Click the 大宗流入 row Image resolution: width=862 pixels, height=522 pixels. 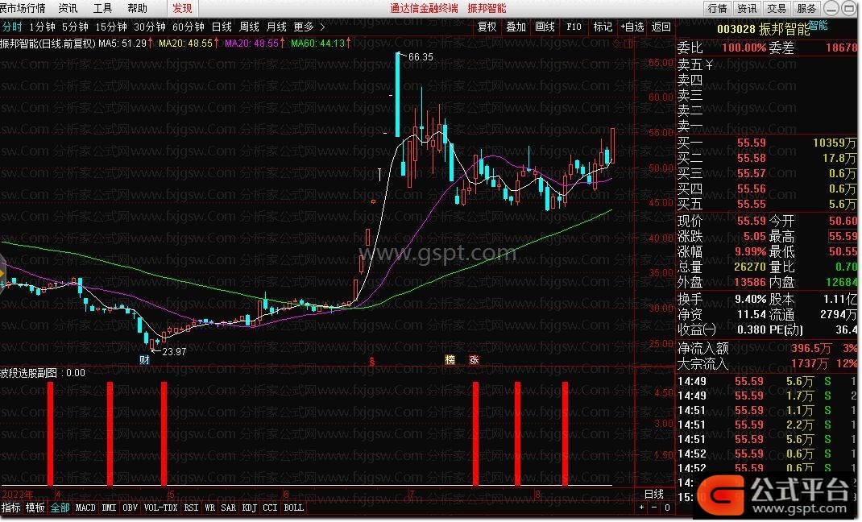(x=768, y=364)
